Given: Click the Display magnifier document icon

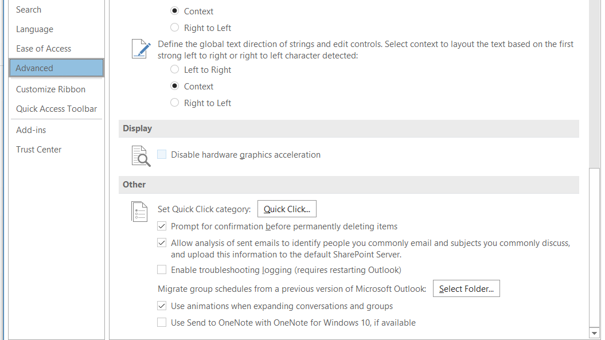Looking at the screenshot, I should click(141, 156).
